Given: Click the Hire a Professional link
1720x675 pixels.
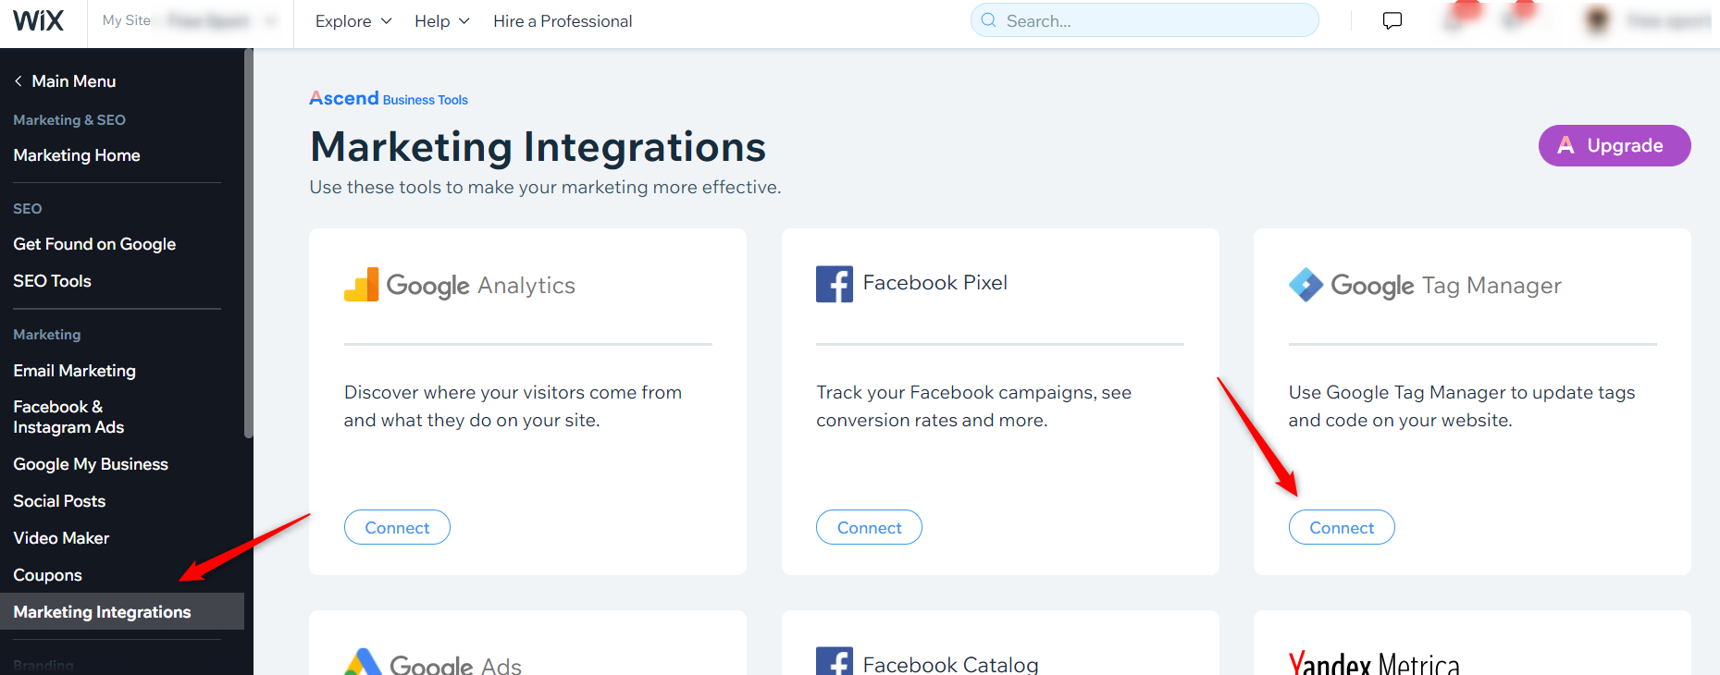Looking at the screenshot, I should point(563,21).
